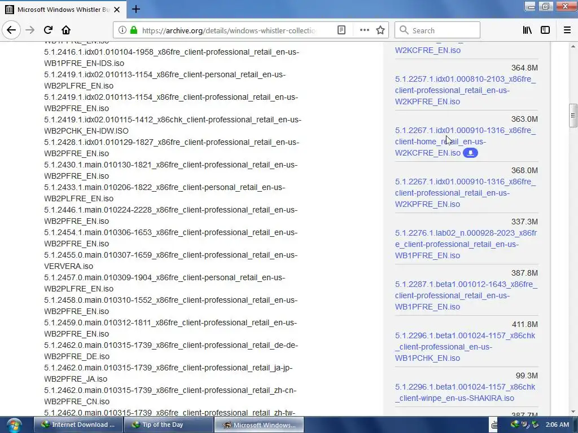The height and width of the screenshot is (433, 578).
Task: Open 5.1.2296.1 winpe SHAKIRA.iso link
Action: coord(465,392)
